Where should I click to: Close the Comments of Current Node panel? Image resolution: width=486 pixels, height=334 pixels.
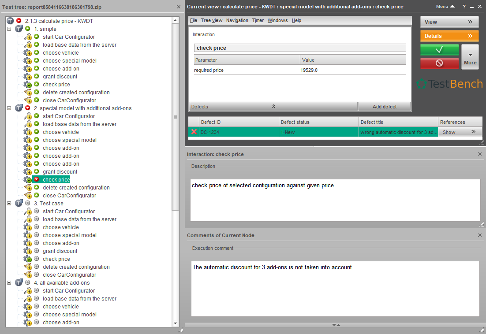point(480,235)
